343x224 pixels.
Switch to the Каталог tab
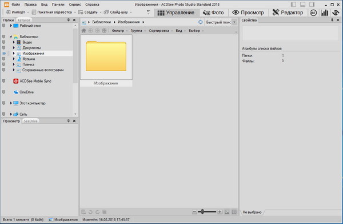pos(24,20)
